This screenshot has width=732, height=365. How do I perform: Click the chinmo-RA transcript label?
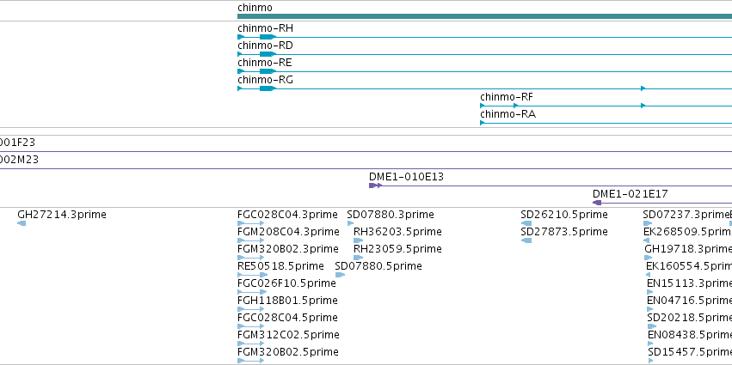506,114
